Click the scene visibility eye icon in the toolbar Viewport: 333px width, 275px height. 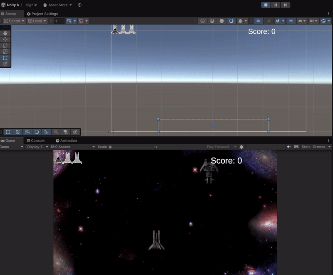coord(291,21)
